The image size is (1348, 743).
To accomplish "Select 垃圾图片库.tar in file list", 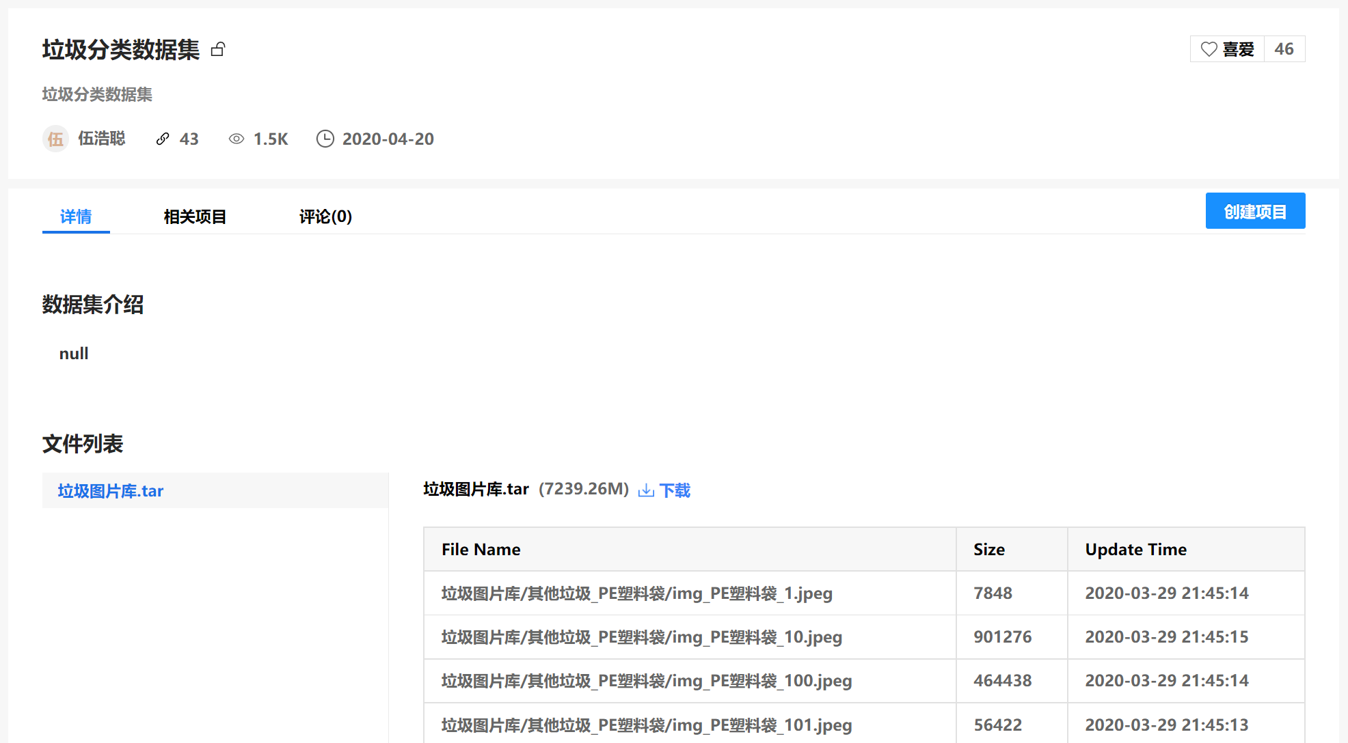I will point(111,491).
